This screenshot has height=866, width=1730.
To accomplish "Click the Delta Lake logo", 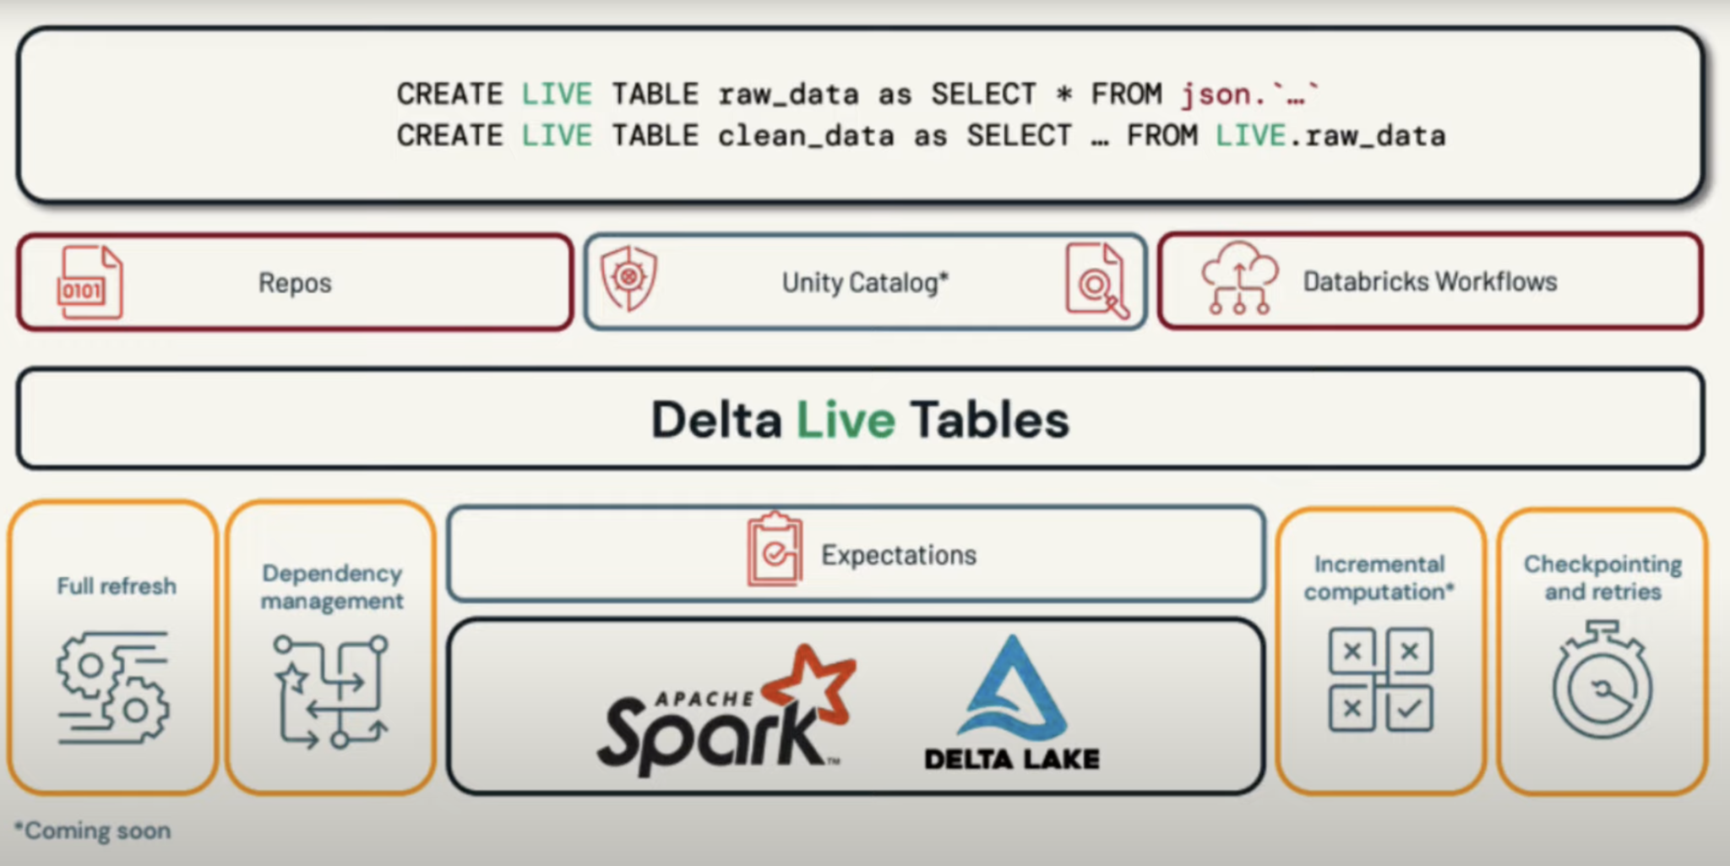I will pyautogui.click(x=1012, y=704).
